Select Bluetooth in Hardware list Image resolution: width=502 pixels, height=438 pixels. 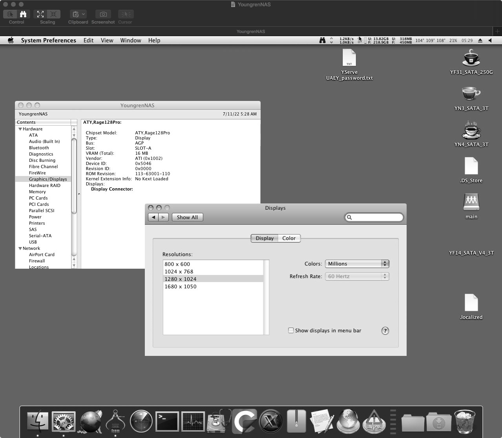pos(39,148)
